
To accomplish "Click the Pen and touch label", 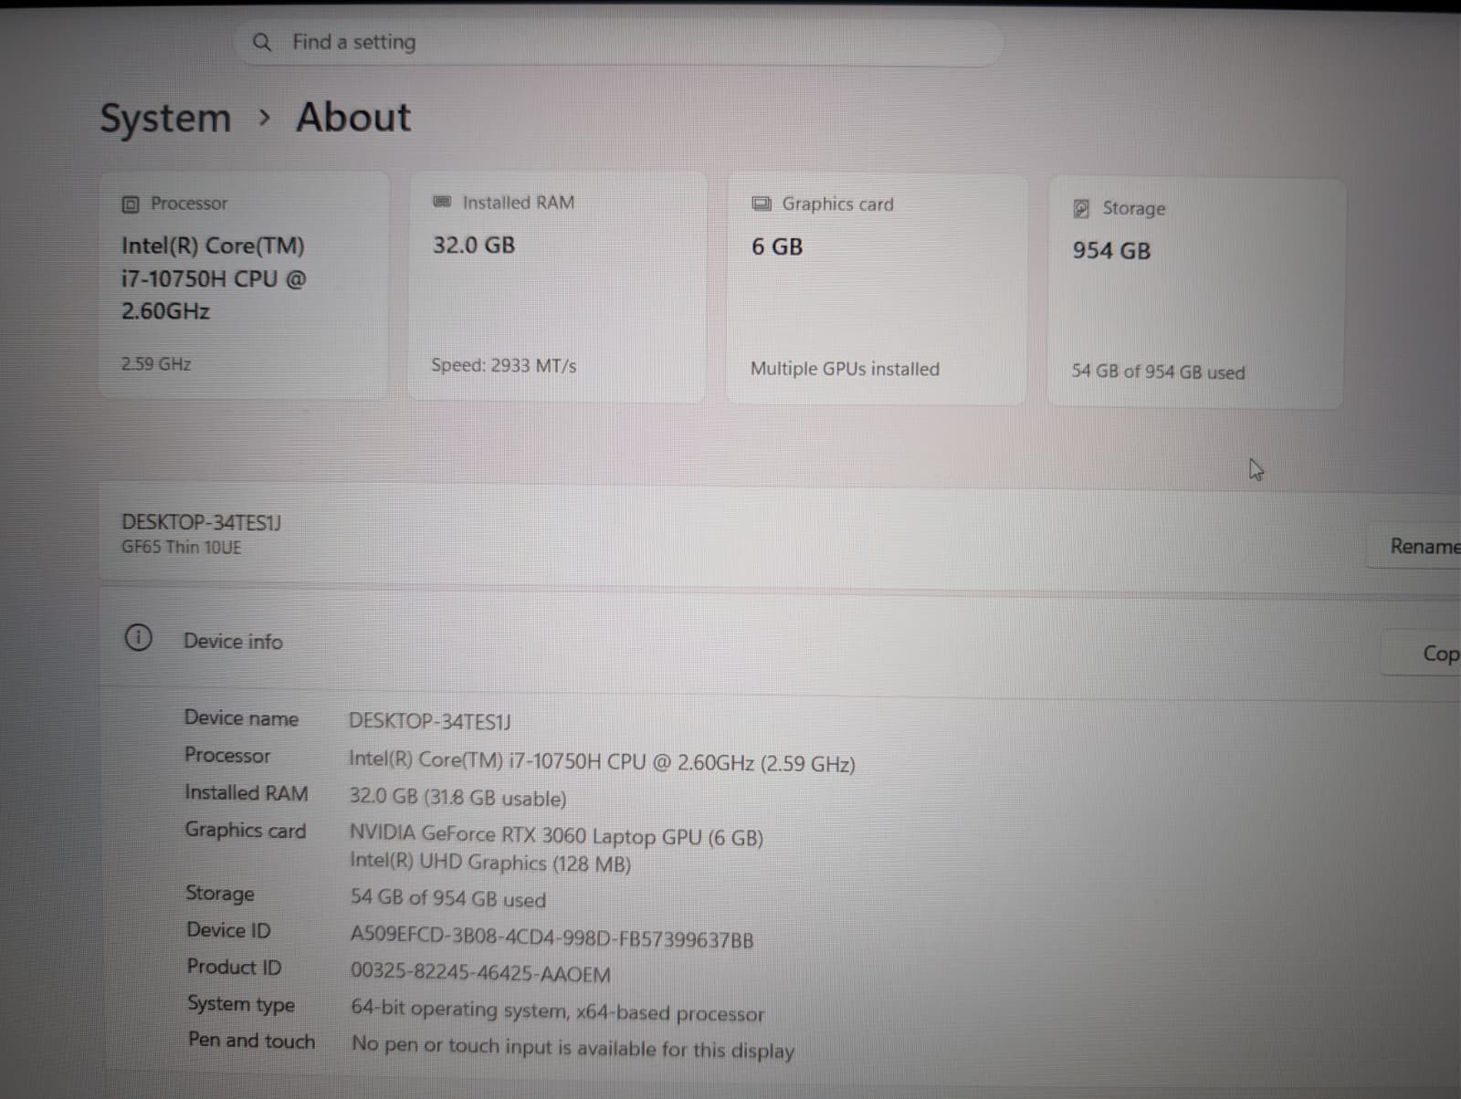I will click(251, 1041).
